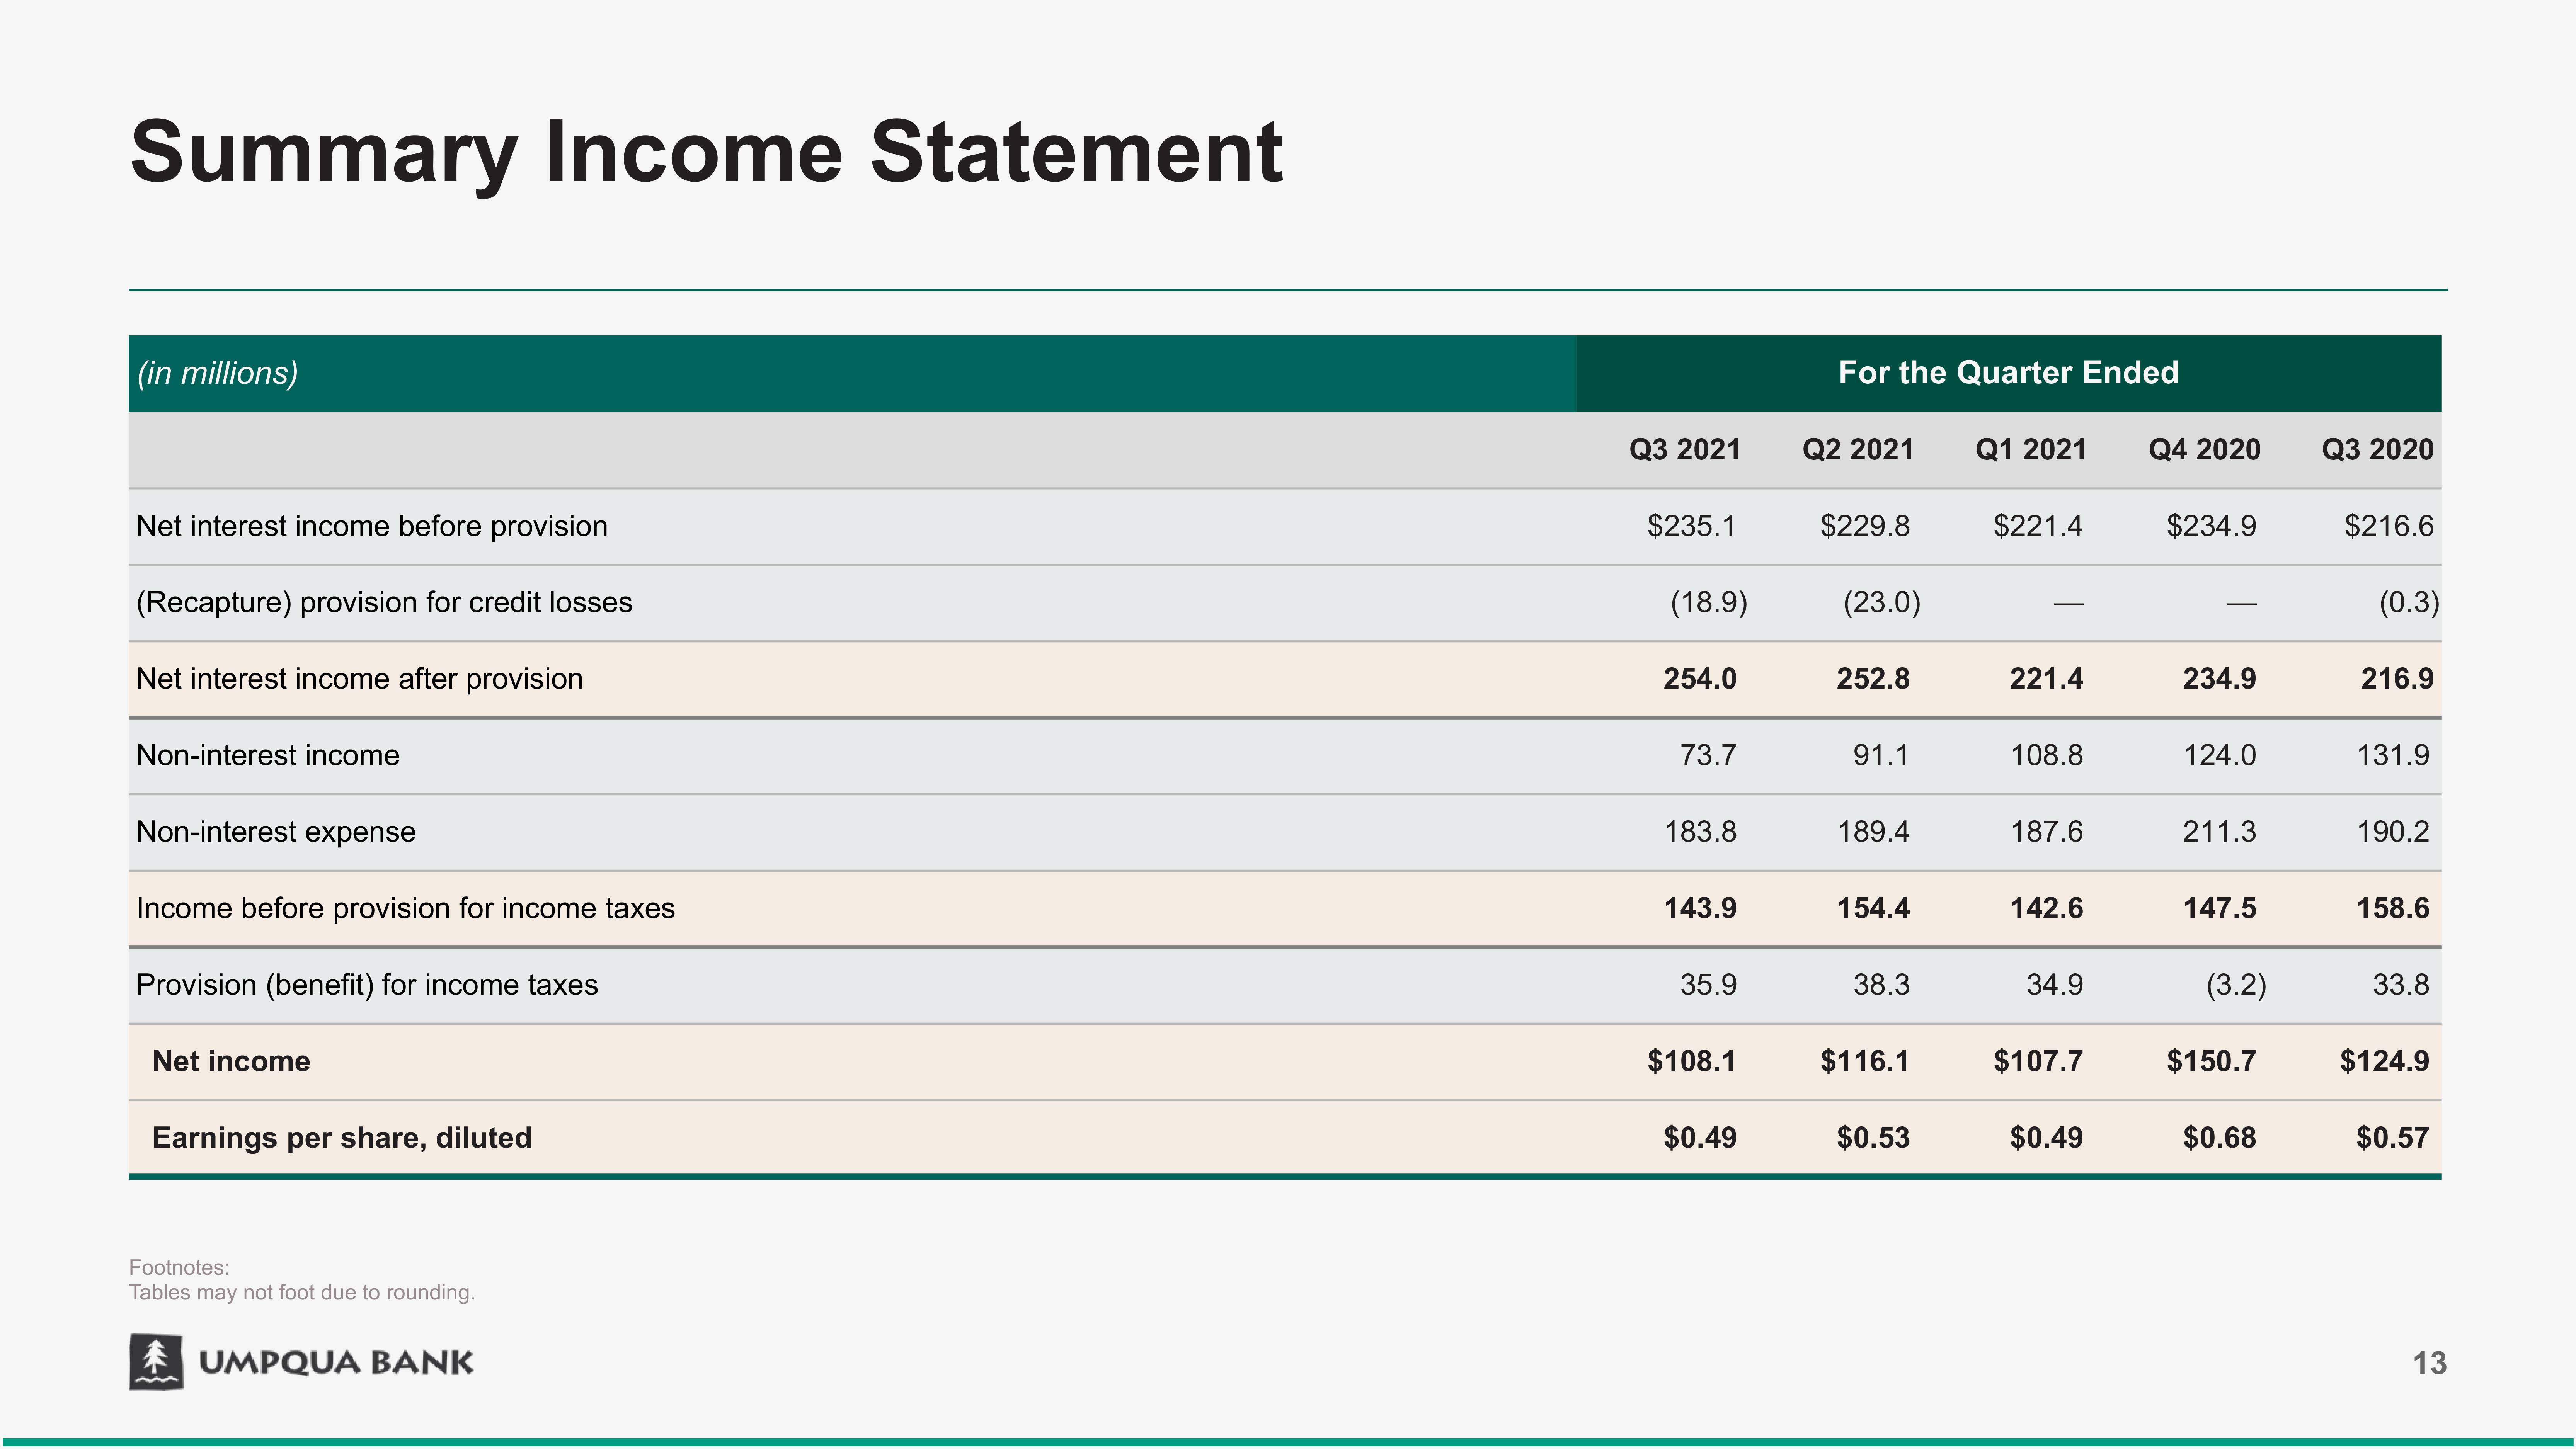Click the For the Quarter Ended header
The image size is (2576, 1449).
pyautogui.click(x=2007, y=372)
